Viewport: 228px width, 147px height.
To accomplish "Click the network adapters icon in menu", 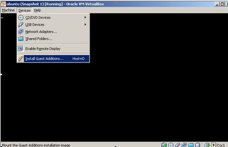I will (21, 32).
